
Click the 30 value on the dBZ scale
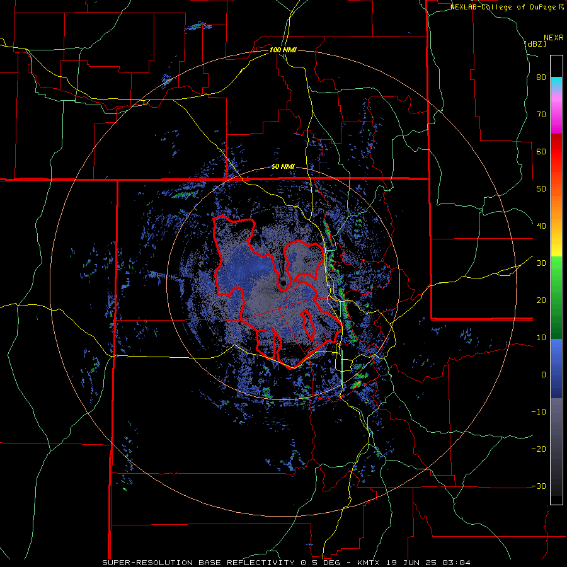541,263
